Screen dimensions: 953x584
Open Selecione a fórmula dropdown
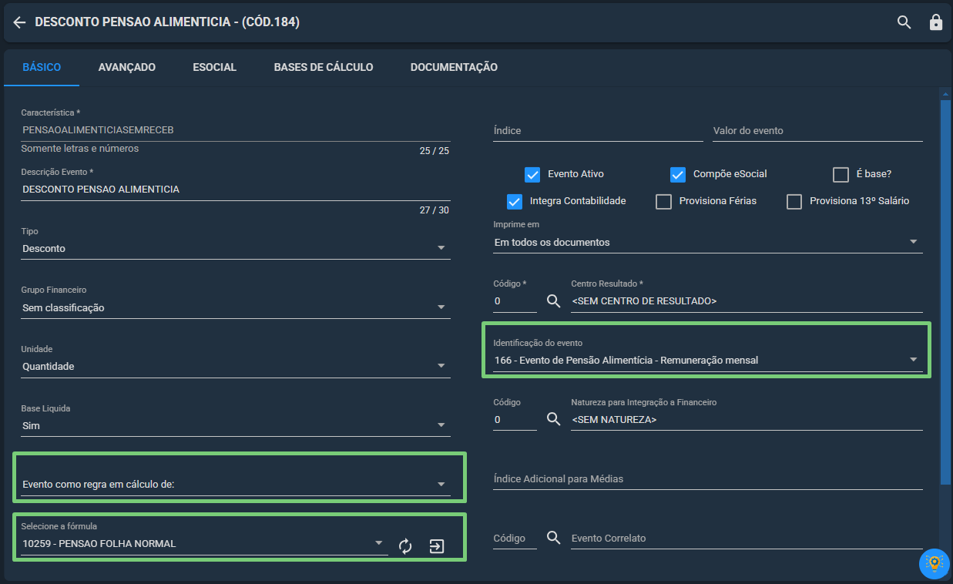pyautogui.click(x=204, y=544)
